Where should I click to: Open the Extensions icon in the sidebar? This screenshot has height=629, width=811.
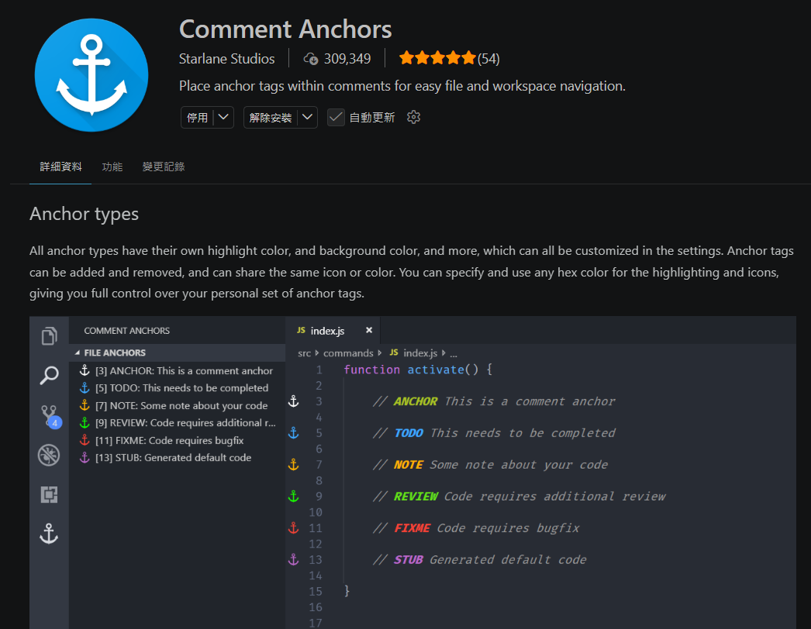(x=49, y=495)
